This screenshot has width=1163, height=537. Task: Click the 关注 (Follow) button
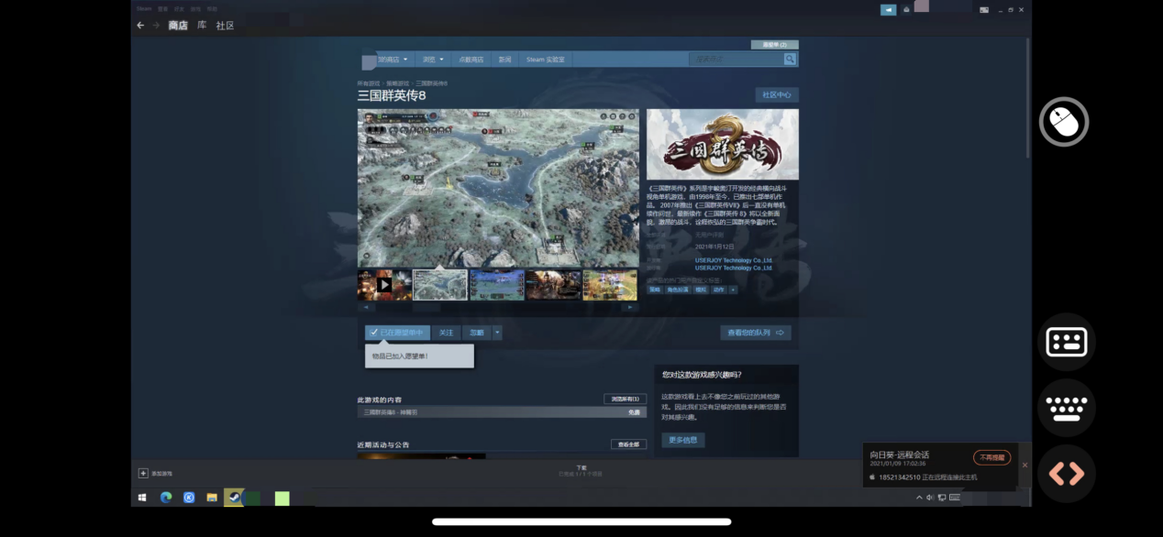(x=446, y=333)
